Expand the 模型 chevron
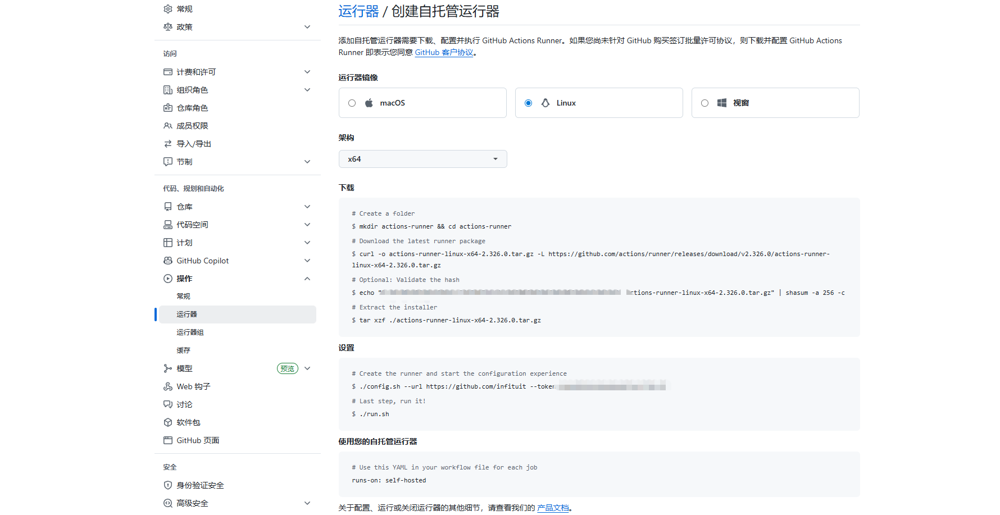This screenshot has width=1000, height=515. tap(307, 368)
